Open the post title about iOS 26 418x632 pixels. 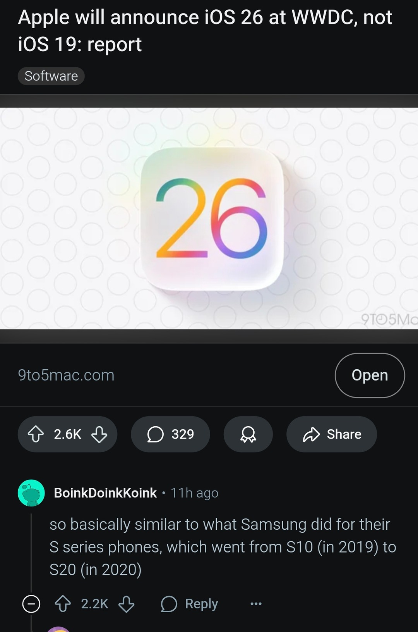coord(205,30)
